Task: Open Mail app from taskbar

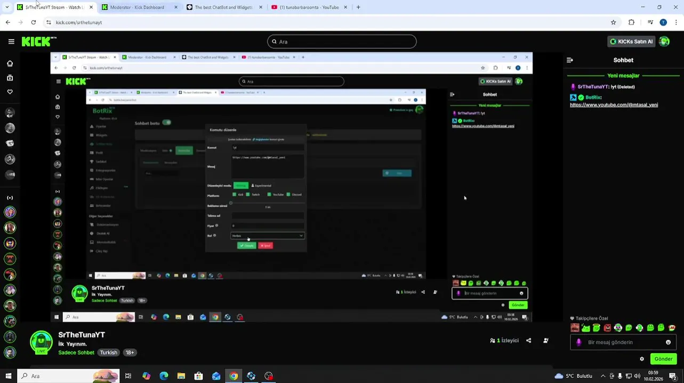Action: (x=216, y=376)
